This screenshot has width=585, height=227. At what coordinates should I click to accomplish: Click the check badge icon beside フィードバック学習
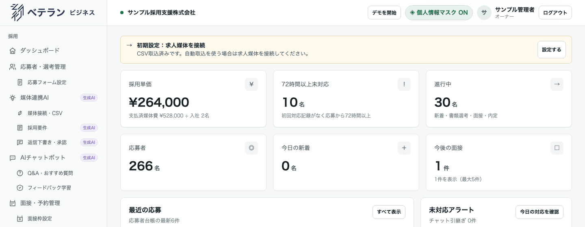click(x=20, y=188)
